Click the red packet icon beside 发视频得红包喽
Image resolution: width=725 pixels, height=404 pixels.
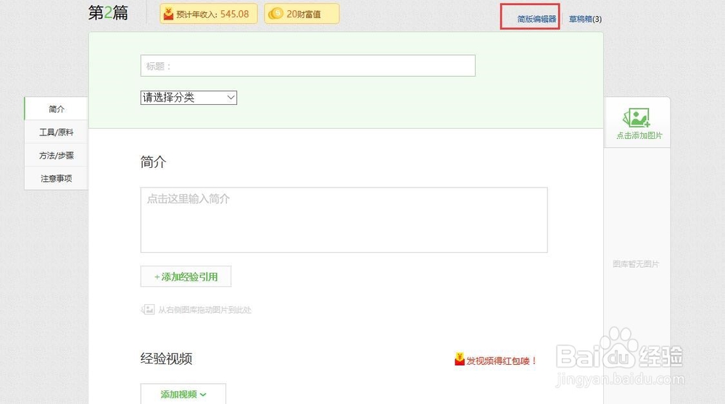tap(459, 359)
